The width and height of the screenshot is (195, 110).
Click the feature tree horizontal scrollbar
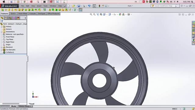click(11, 104)
